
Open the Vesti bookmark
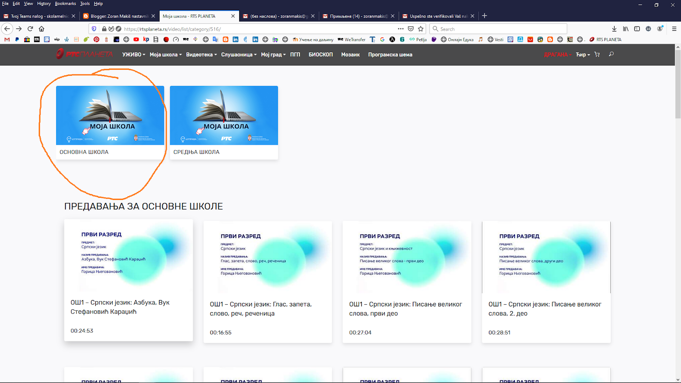coord(495,40)
